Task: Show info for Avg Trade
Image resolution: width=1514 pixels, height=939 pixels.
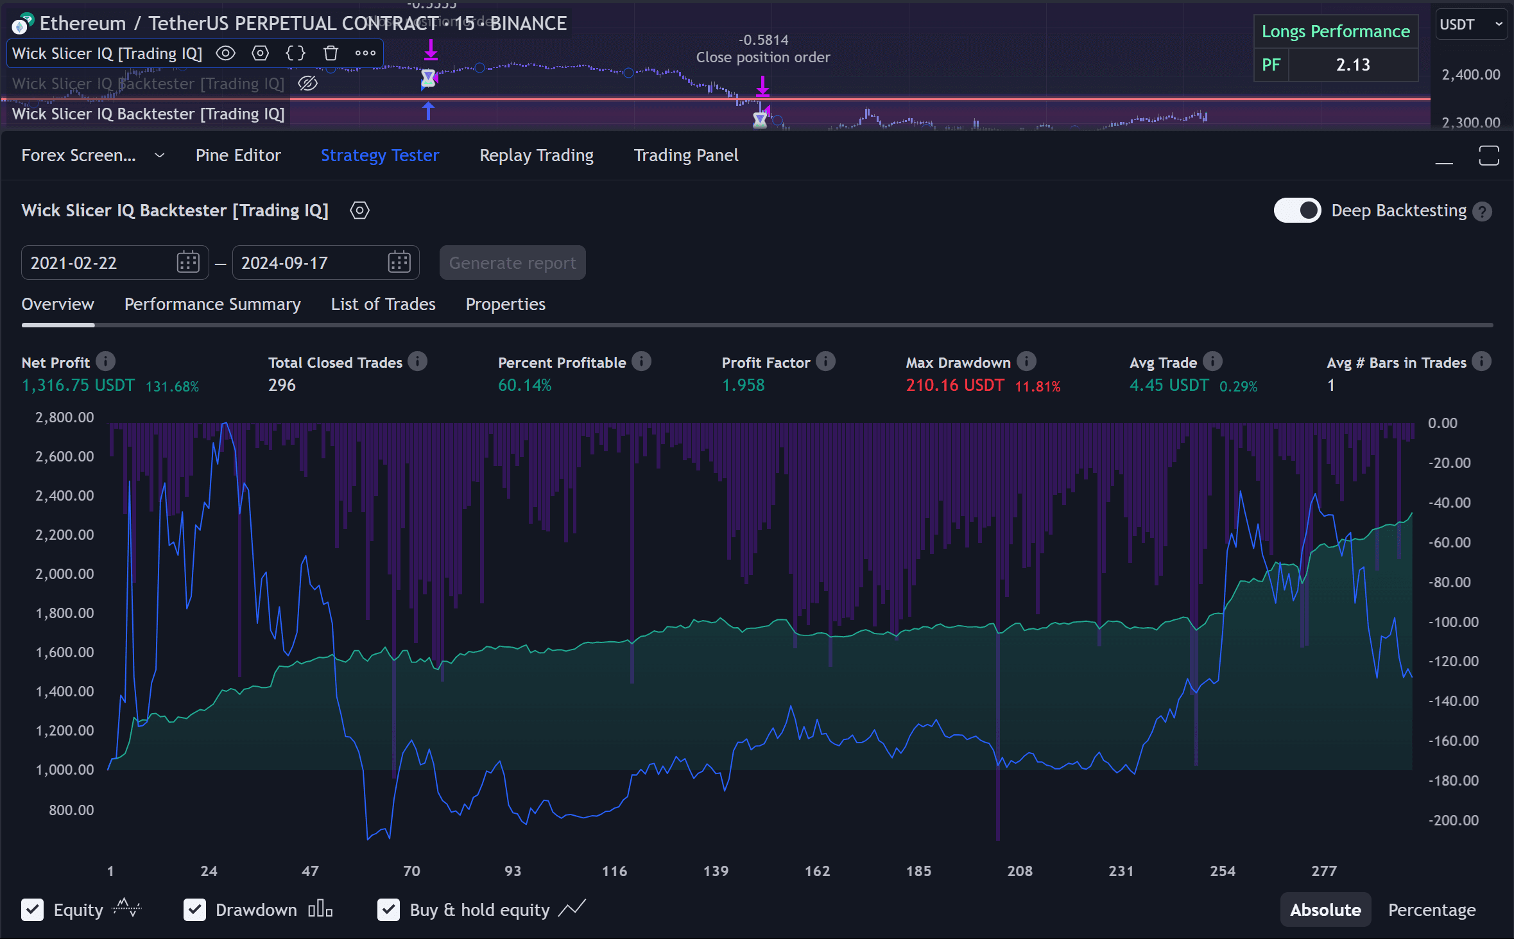Action: pos(1212,361)
